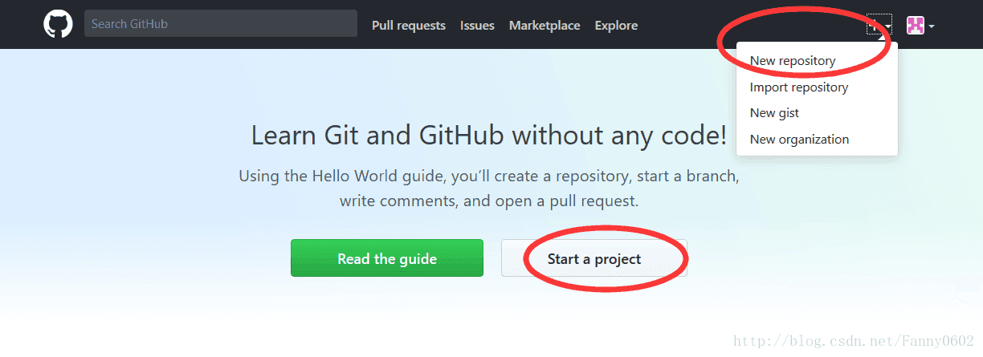Expand the caret beside the plus icon
Screen dimensions: 983x357
click(888, 26)
